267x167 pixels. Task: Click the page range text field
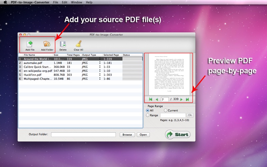click(173, 115)
